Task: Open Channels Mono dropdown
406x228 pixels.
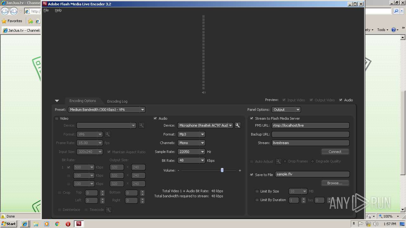Action: coord(191,143)
